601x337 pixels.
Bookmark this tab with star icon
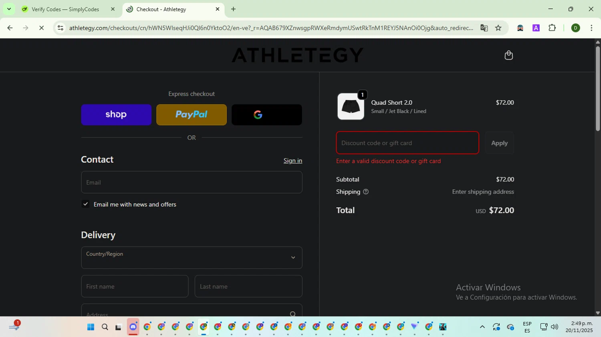click(x=498, y=28)
